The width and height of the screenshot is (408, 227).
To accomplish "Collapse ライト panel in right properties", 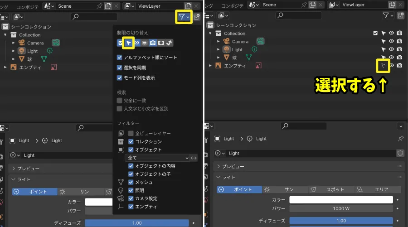I will pyautogui.click(x=219, y=177).
